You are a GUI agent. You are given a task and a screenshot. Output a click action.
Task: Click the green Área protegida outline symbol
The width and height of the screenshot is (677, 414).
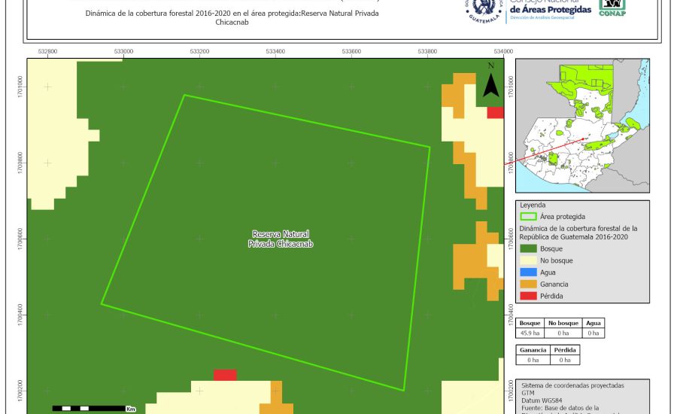(x=530, y=216)
